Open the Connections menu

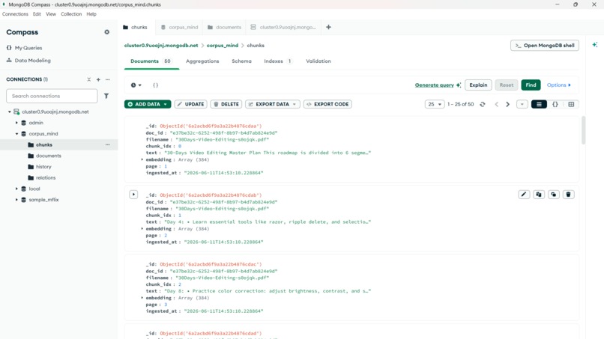tap(15, 14)
